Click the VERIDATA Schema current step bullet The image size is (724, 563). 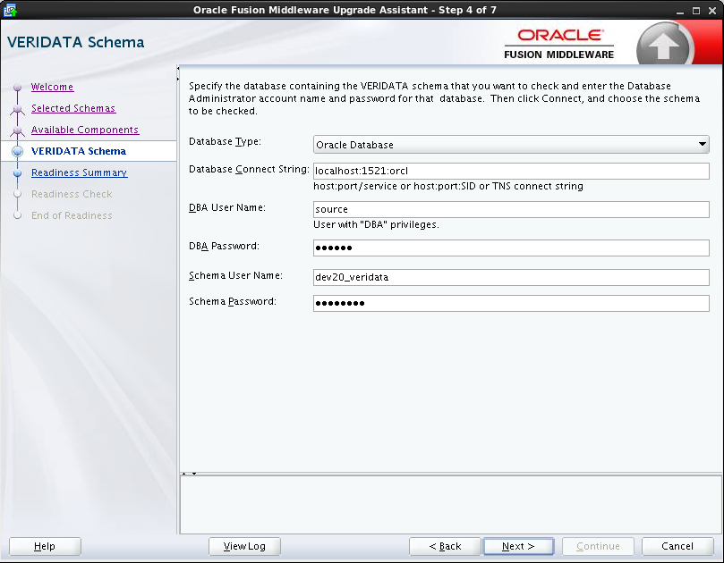pyautogui.click(x=18, y=151)
